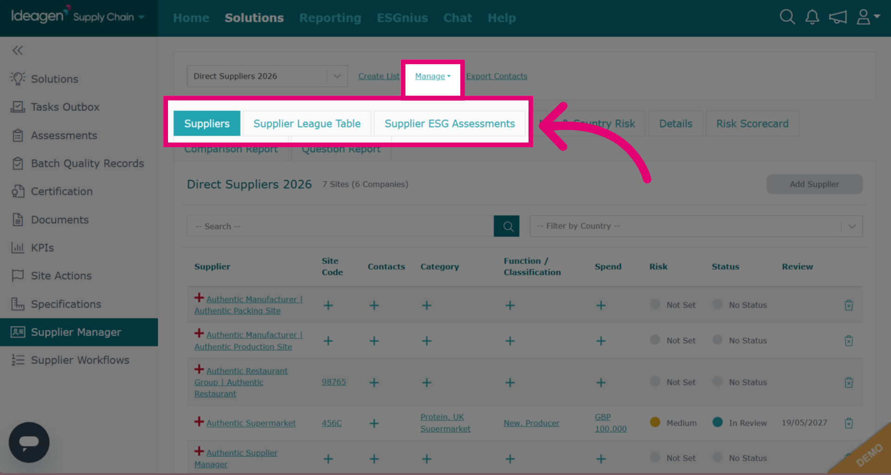
Task: Switch to Supplier ESG Assessments tab
Action: (x=450, y=124)
